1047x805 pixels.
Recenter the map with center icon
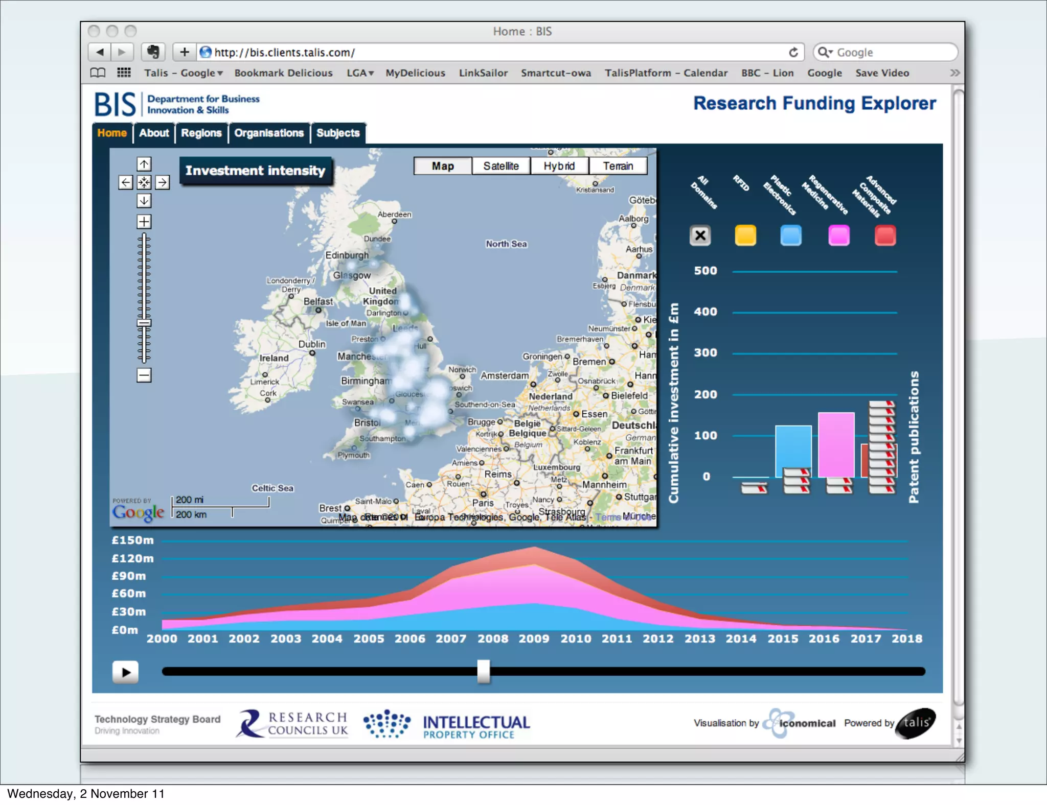[x=144, y=182]
